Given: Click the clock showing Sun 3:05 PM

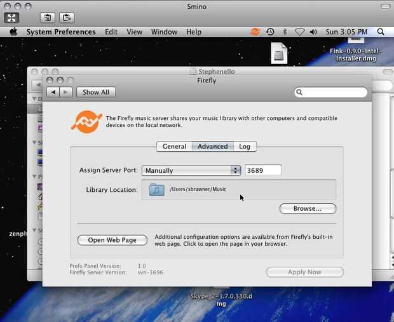Looking at the screenshot, I should [346, 32].
